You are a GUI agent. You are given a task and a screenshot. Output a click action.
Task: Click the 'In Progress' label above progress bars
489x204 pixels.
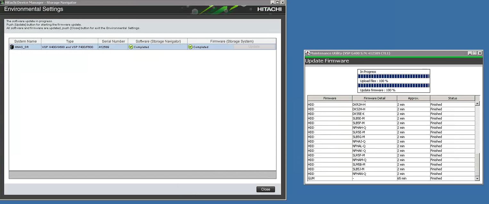tap(368, 72)
